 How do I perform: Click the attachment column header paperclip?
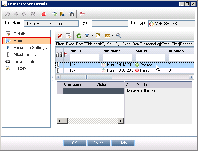click(x=57, y=55)
